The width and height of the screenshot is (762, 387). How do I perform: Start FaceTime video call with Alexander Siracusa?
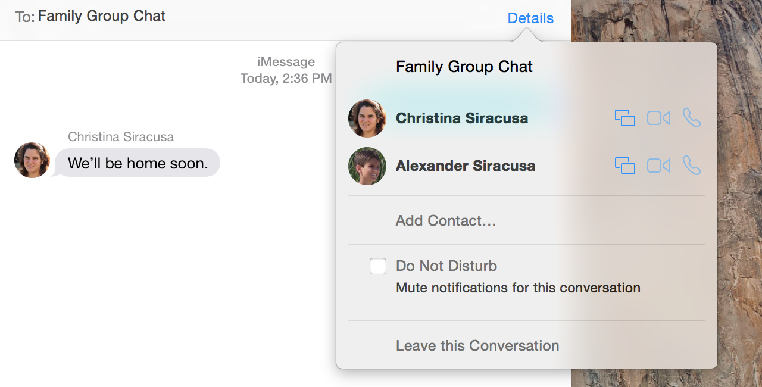658,166
